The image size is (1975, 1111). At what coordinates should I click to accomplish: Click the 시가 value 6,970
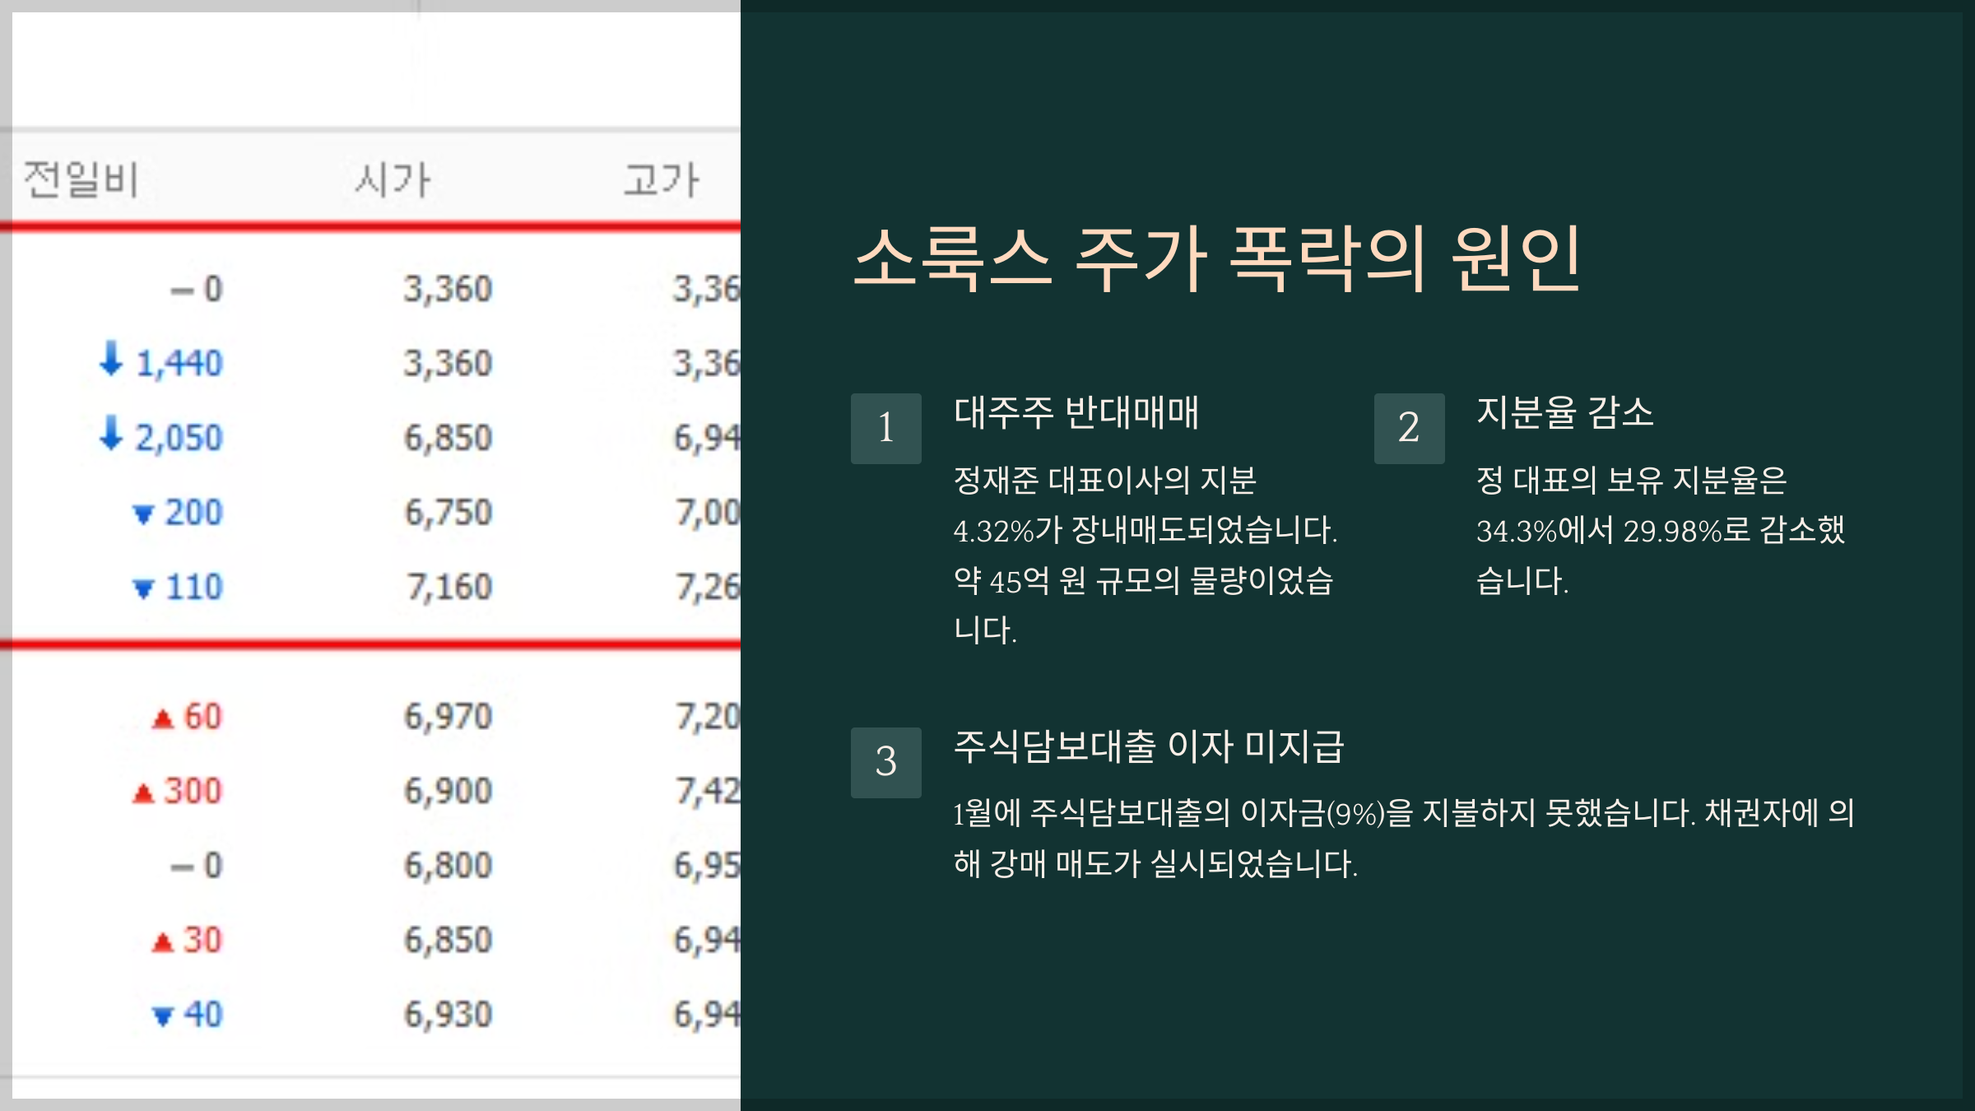click(x=448, y=717)
